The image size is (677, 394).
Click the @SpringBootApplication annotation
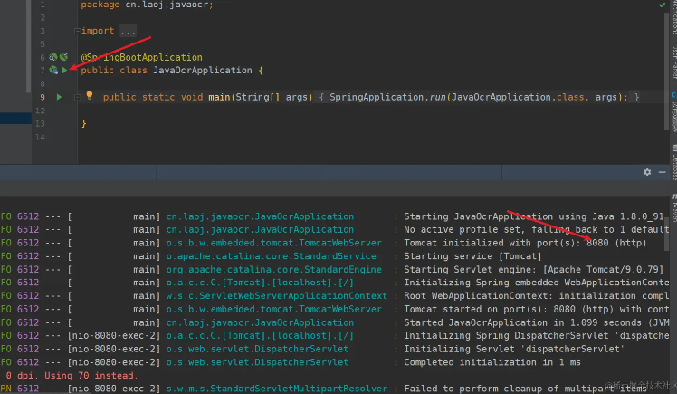(141, 57)
